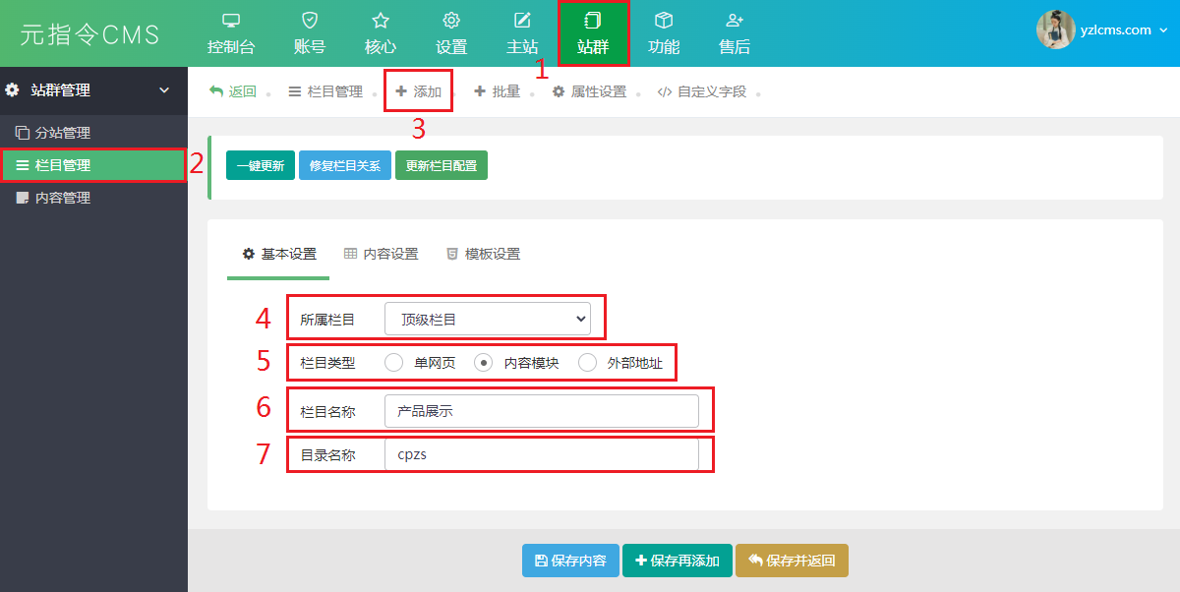Expand the yzlcms.com user menu

coord(1163,30)
